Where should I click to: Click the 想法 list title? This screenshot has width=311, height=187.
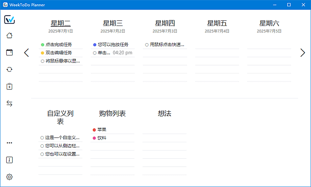pyautogui.click(x=164, y=114)
